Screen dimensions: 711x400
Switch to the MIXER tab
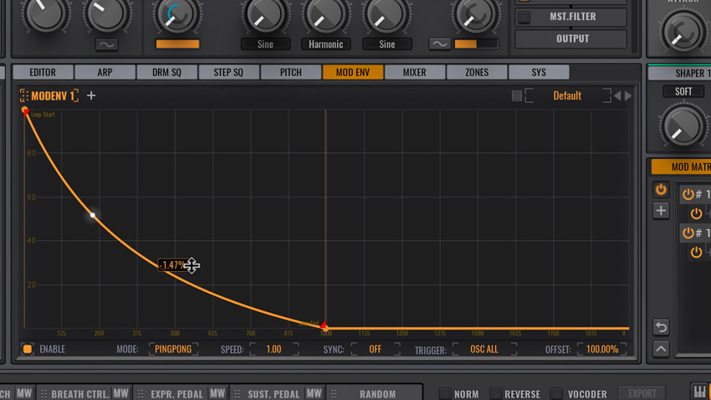click(414, 72)
